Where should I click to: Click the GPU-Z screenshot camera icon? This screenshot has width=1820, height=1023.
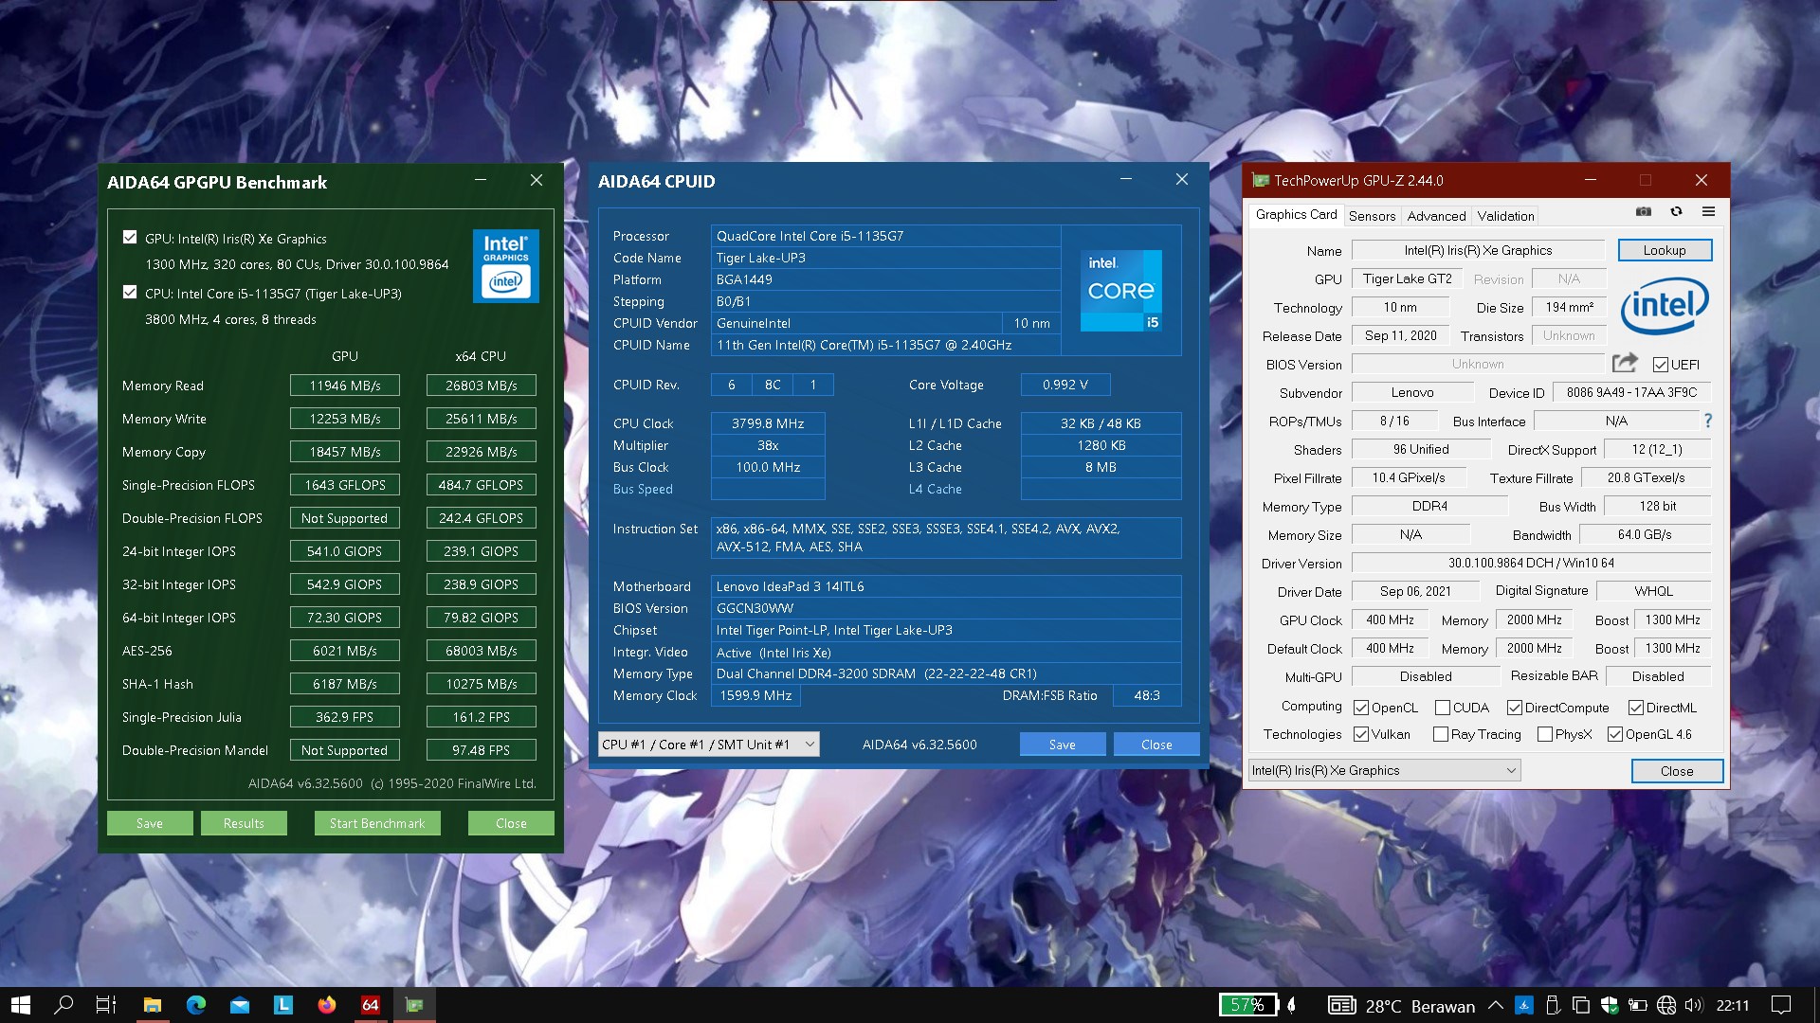coord(1644,212)
